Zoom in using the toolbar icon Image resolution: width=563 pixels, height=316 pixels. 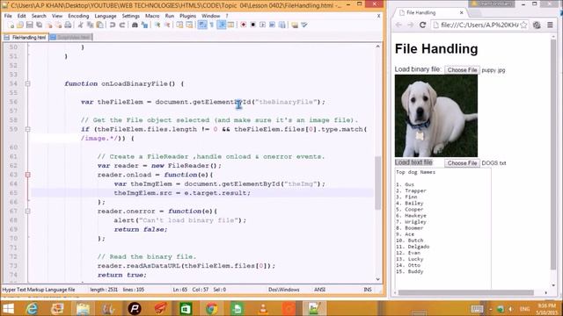157,25
